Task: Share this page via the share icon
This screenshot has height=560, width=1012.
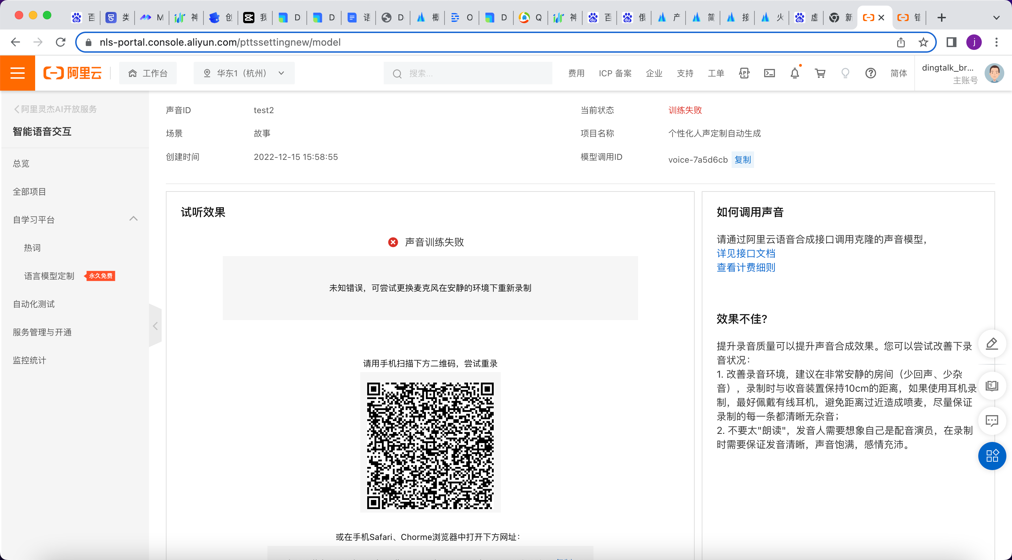Action: tap(901, 42)
